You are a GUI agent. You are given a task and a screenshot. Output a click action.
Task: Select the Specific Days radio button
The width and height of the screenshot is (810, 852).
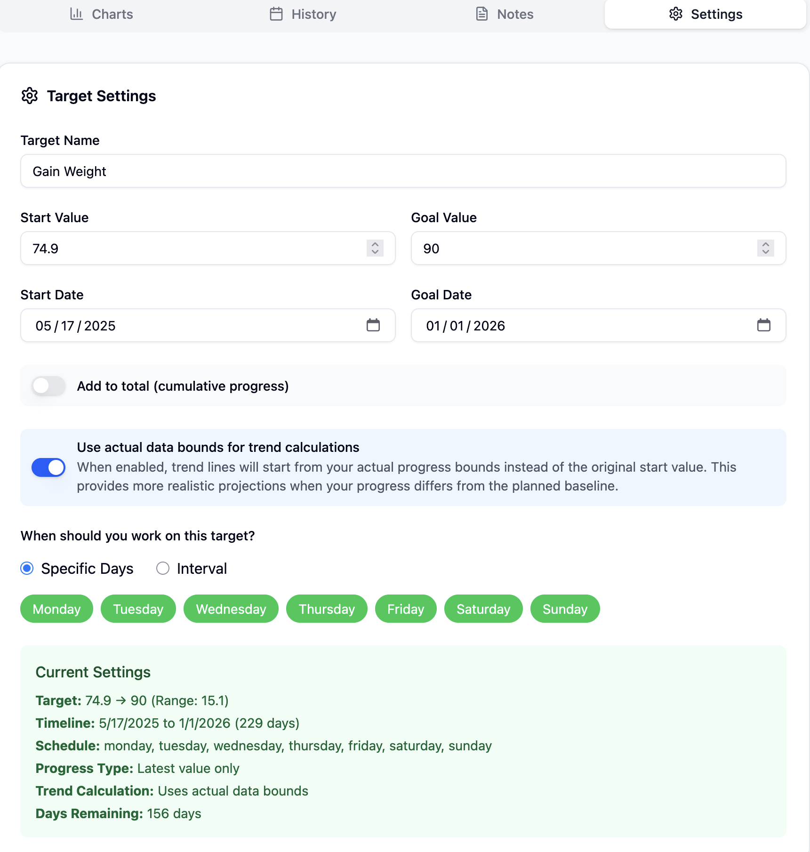(27, 568)
